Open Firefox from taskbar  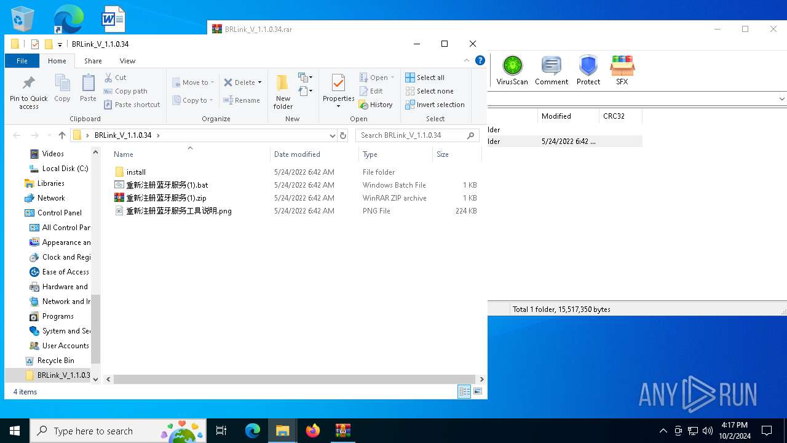(x=313, y=431)
